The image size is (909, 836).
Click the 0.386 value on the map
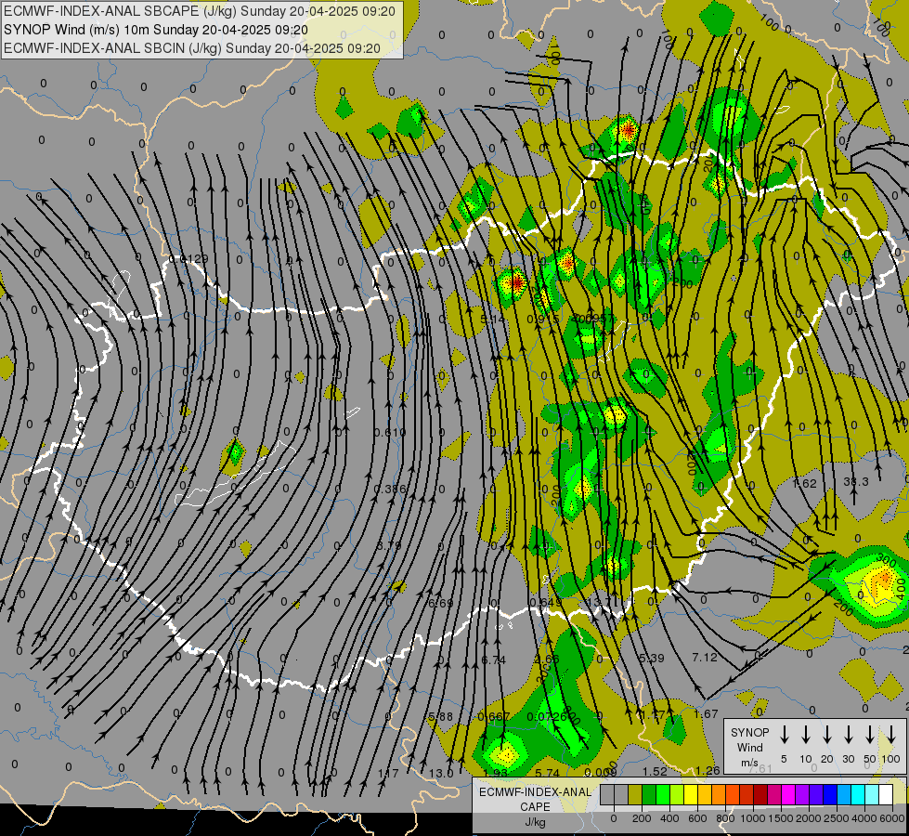coord(390,490)
